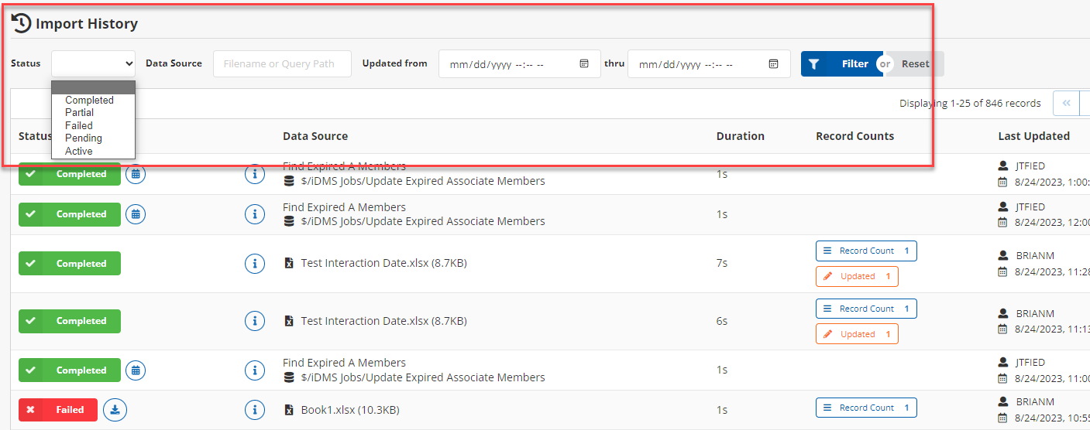Click the calendar icon in Updated from field
This screenshot has width=1090, height=430.
click(584, 64)
